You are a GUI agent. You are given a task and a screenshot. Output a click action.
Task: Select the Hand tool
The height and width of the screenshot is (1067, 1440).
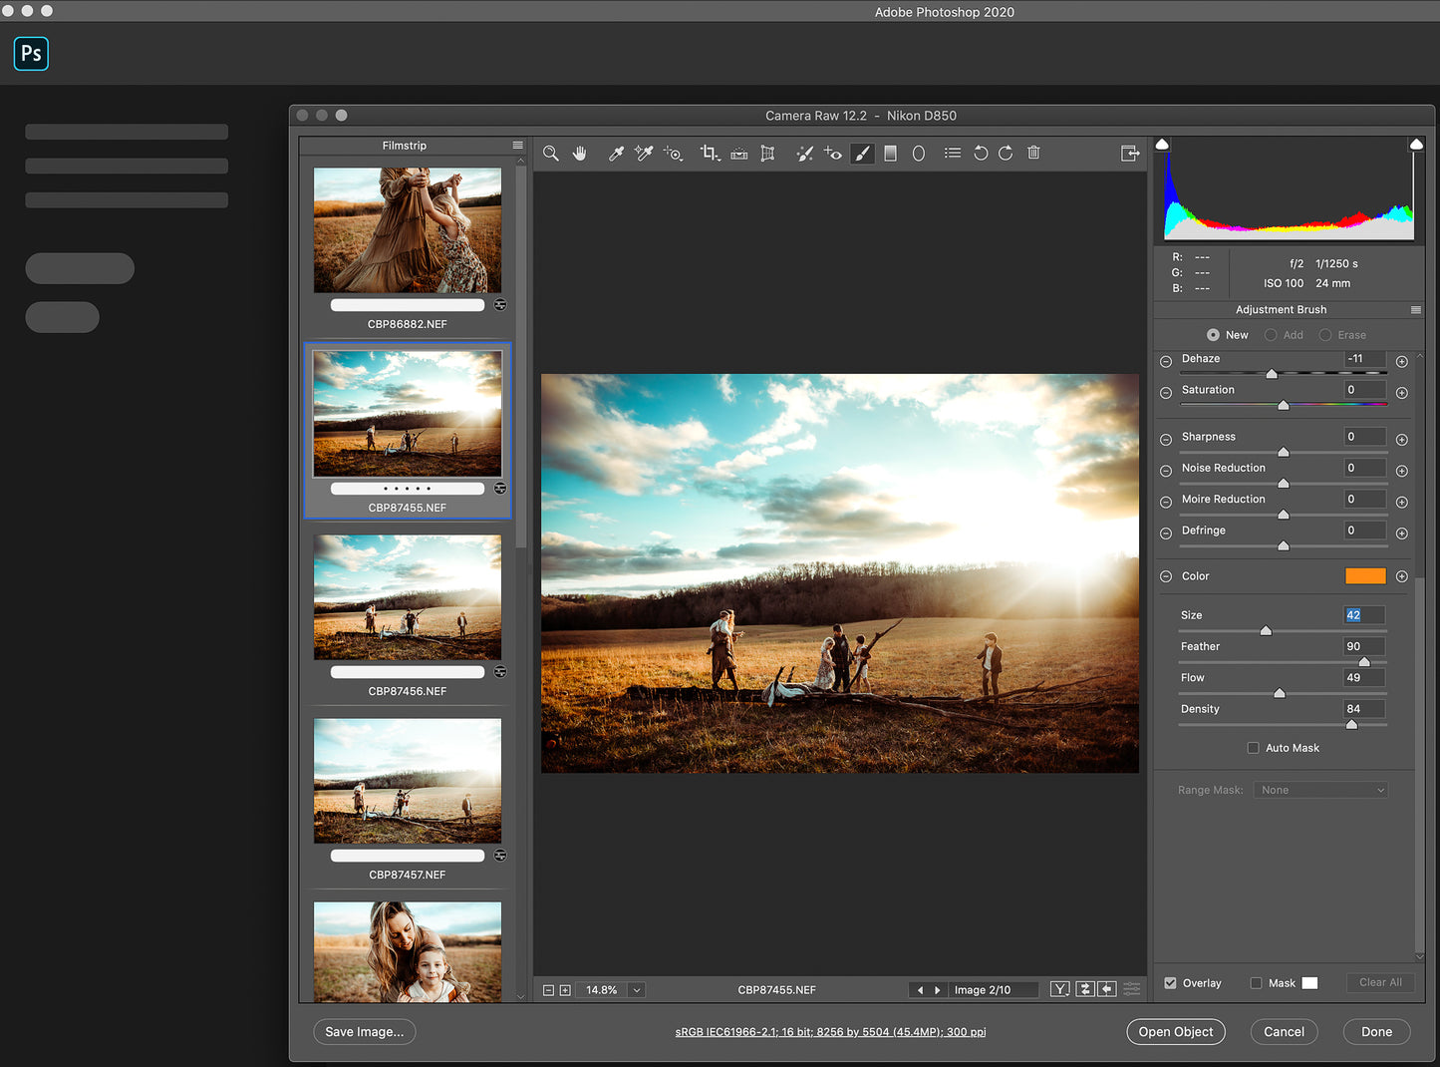point(580,153)
